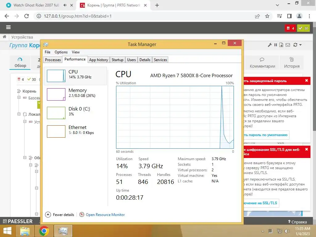Dismiss the red password warning with its X

(x=306, y=81)
